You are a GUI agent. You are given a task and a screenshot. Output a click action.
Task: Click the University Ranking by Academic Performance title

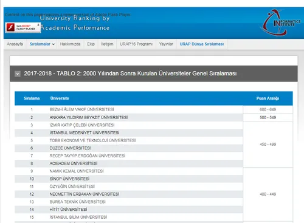[75, 22]
